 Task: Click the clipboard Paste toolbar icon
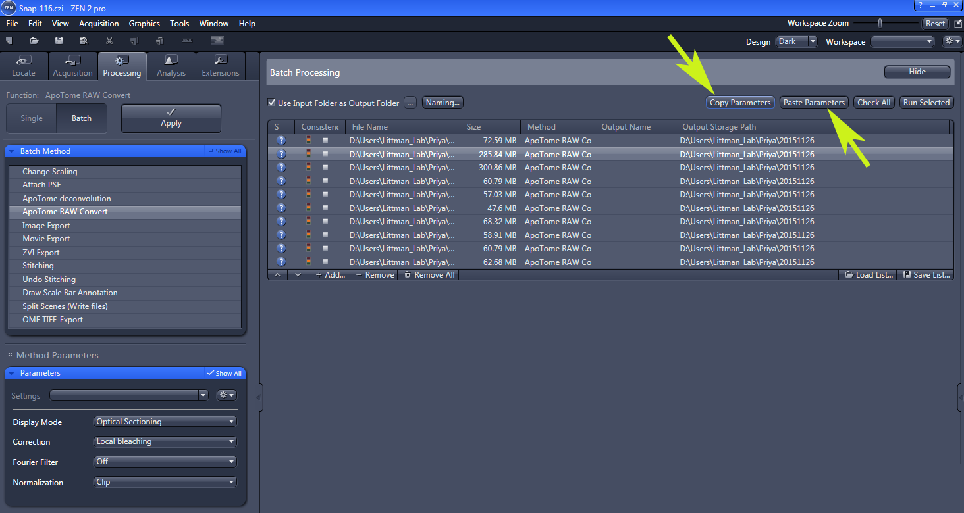pos(159,41)
